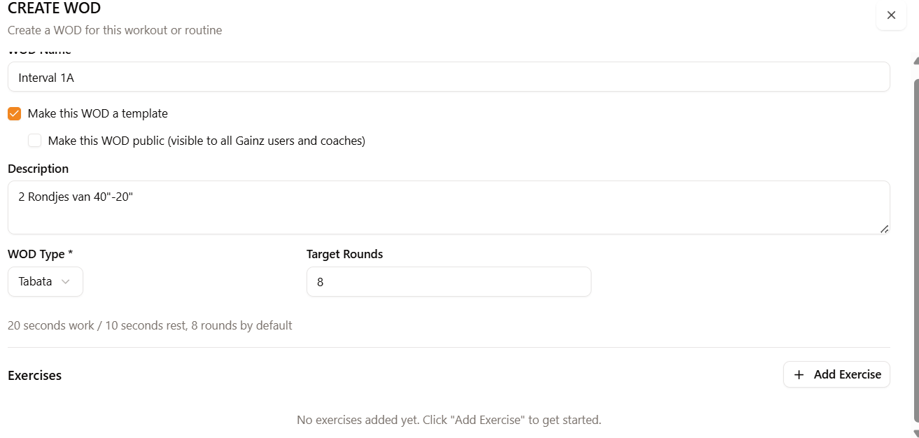919x438 pixels.
Task: Close the Create WOD dialog with the X
Action: 891,15
